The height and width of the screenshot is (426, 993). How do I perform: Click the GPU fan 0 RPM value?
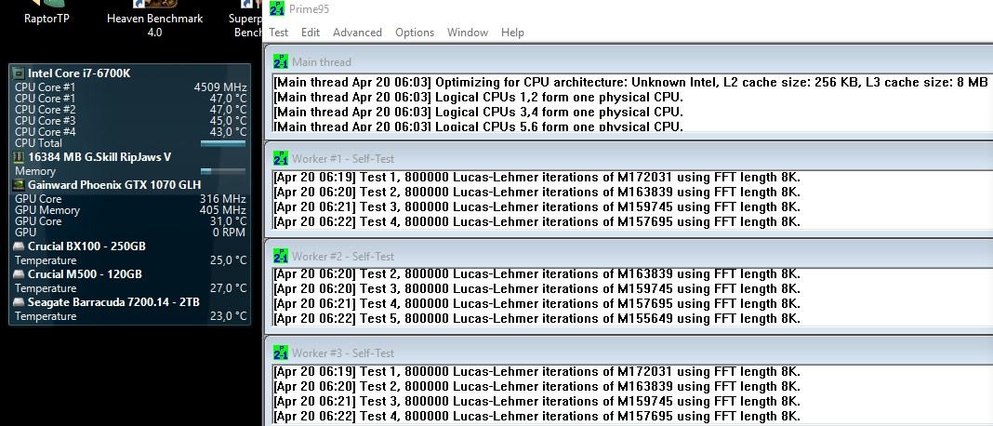230,233
